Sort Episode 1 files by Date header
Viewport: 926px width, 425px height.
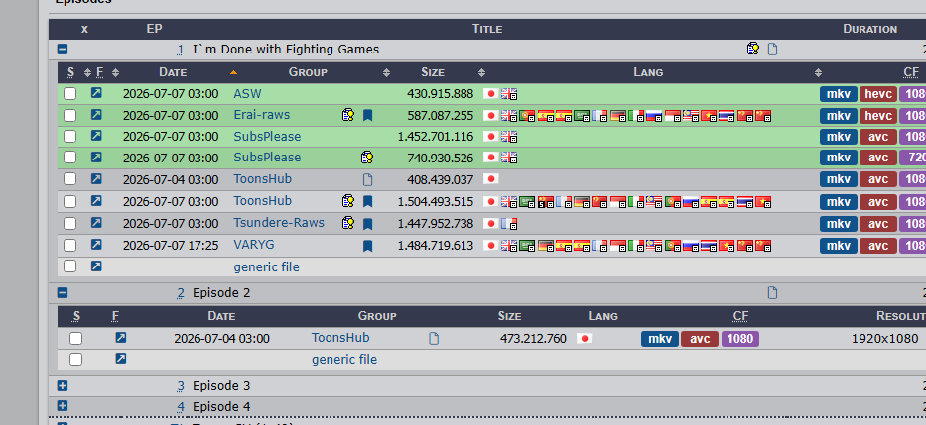tap(173, 72)
